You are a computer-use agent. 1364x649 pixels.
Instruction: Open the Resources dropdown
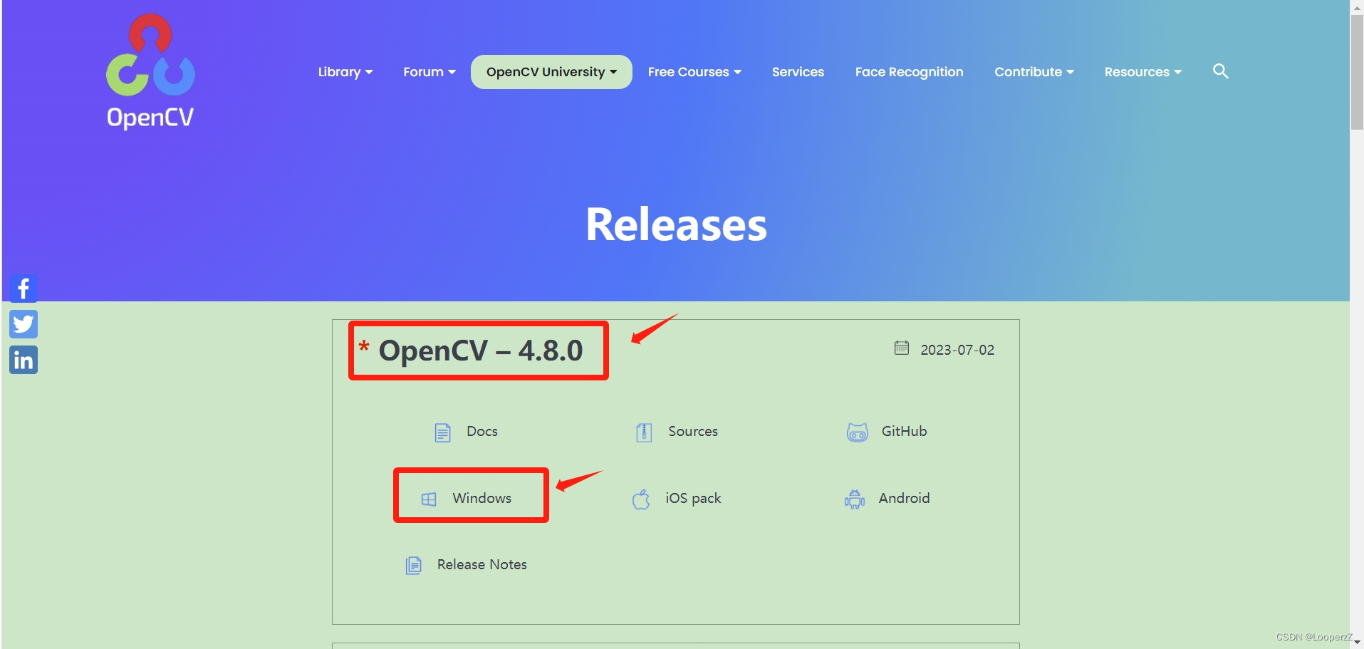point(1142,71)
